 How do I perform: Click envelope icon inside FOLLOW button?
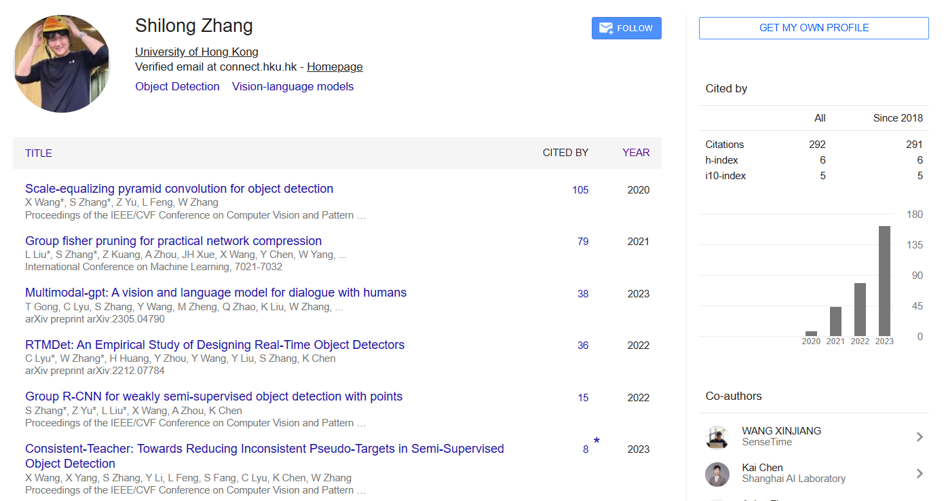tap(606, 29)
